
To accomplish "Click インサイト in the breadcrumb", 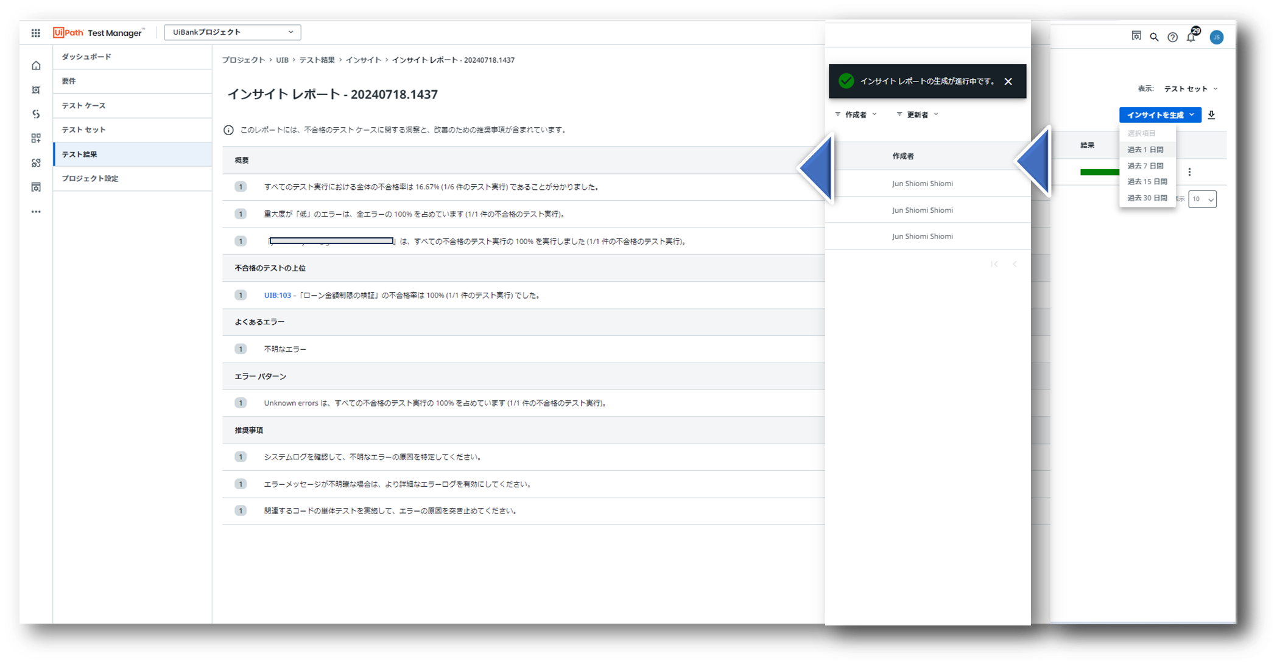I will [363, 60].
